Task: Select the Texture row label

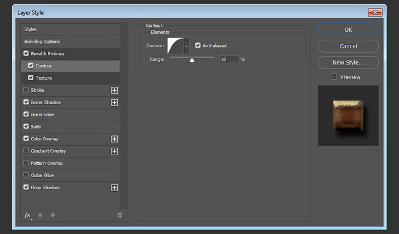Action: click(x=44, y=78)
